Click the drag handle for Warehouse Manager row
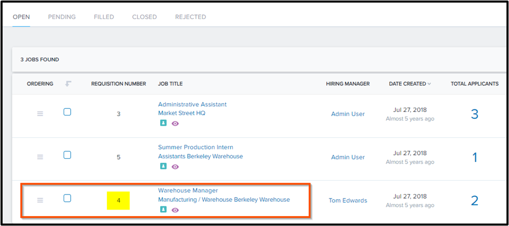509x226 pixels. [40, 200]
